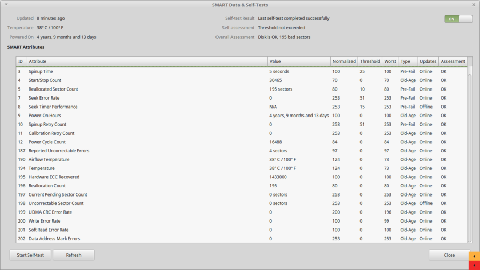Select the Soft Read Error Rate row
The image size is (480, 270).
pyautogui.click(x=242, y=230)
